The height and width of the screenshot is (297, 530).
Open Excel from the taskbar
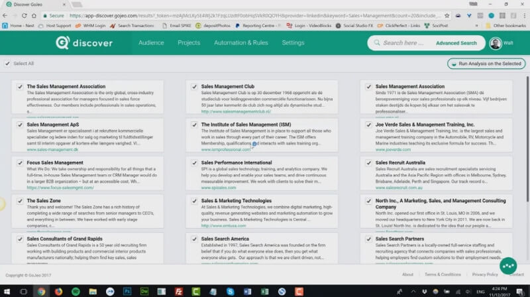tap(264, 291)
